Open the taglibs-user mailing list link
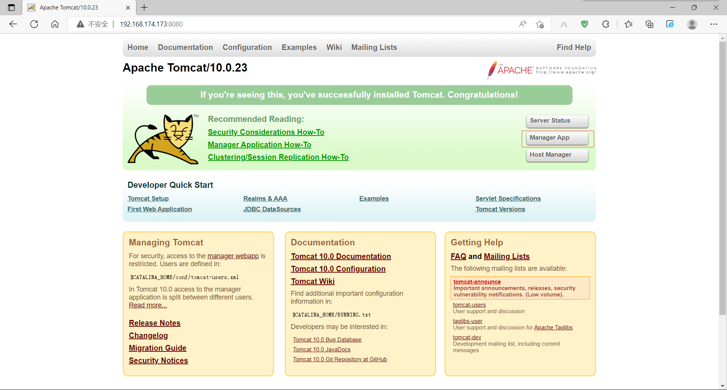727x390 pixels. pyautogui.click(x=468, y=321)
